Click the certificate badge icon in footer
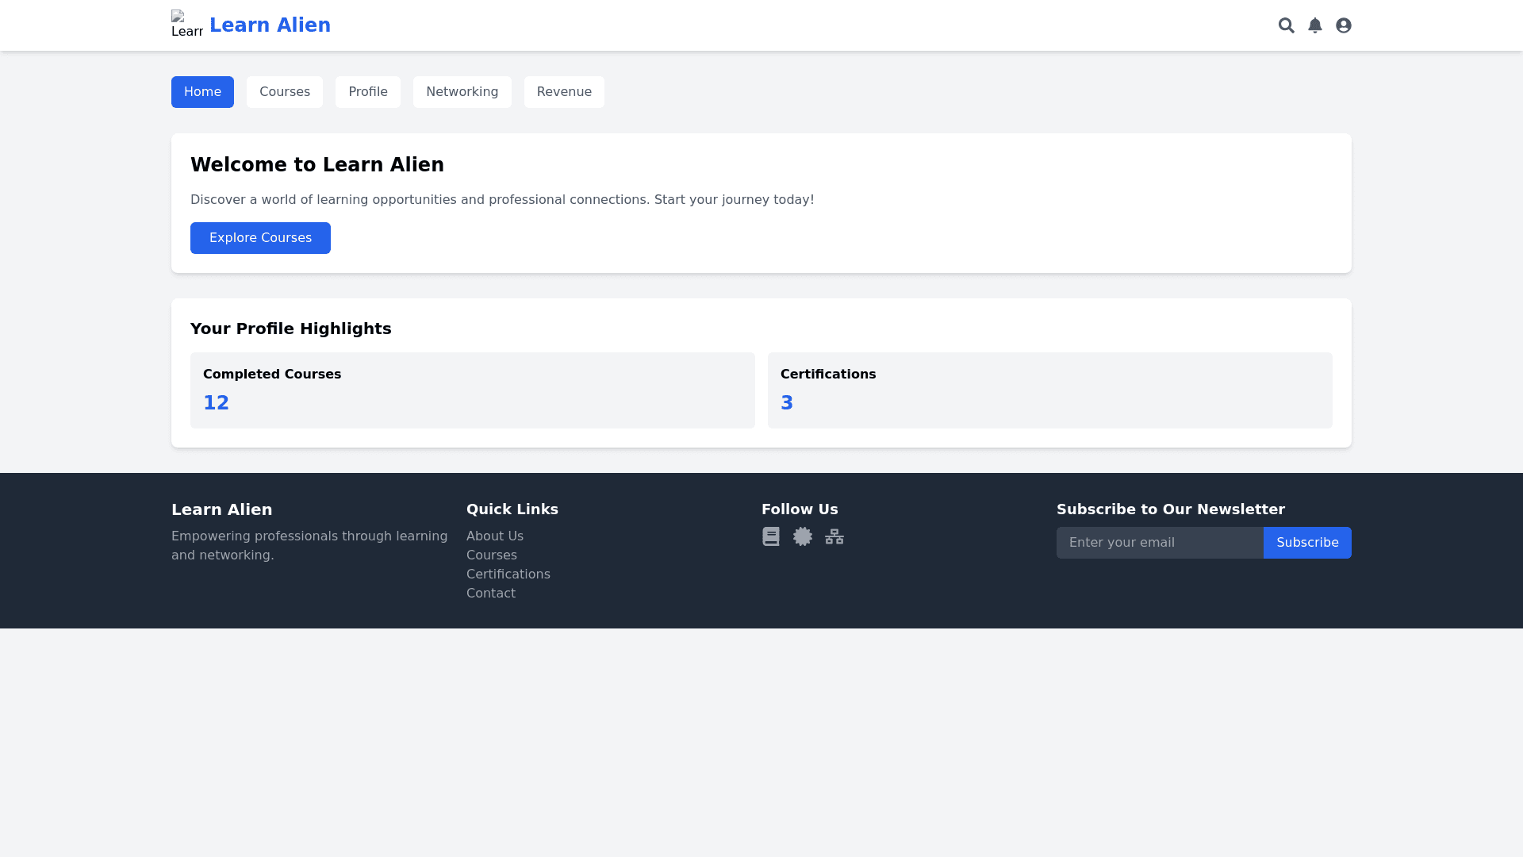Image resolution: width=1523 pixels, height=857 pixels. point(802,536)
